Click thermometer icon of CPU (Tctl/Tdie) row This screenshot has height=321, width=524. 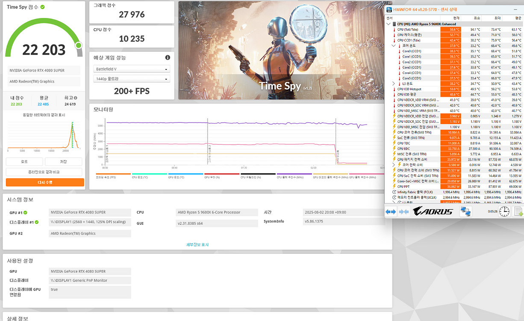[x=394, y=30]
